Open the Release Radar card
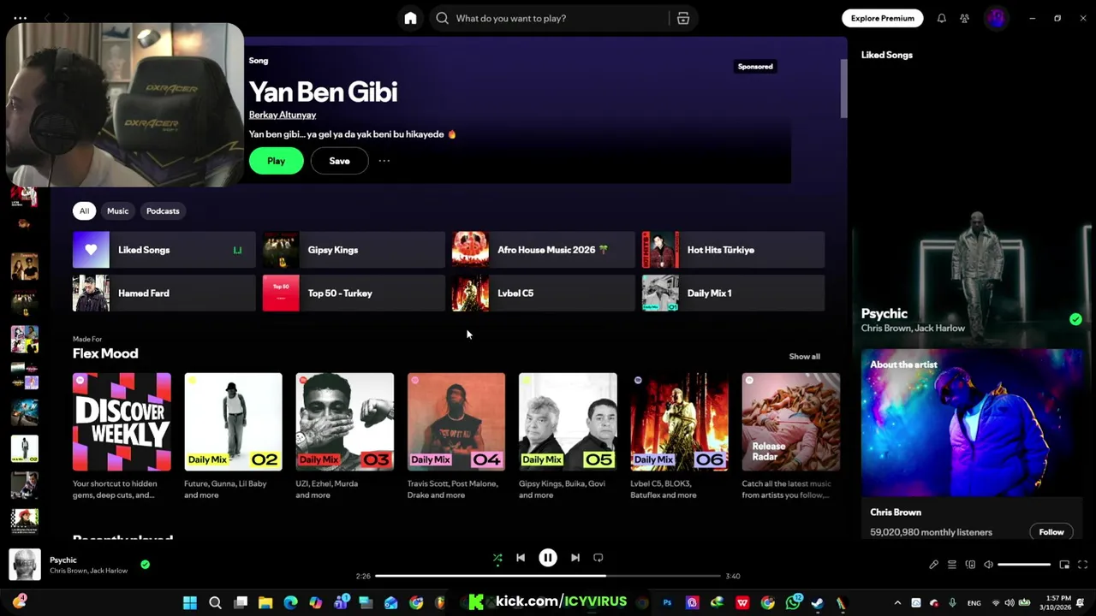Image resolution: width=1096 pixels, height=616 pixels. point(790,435)
